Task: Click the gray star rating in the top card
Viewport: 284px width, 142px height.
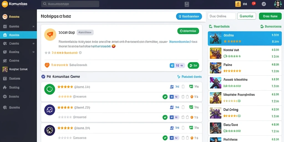Action: pyautogui.click(x=48, y=53)
